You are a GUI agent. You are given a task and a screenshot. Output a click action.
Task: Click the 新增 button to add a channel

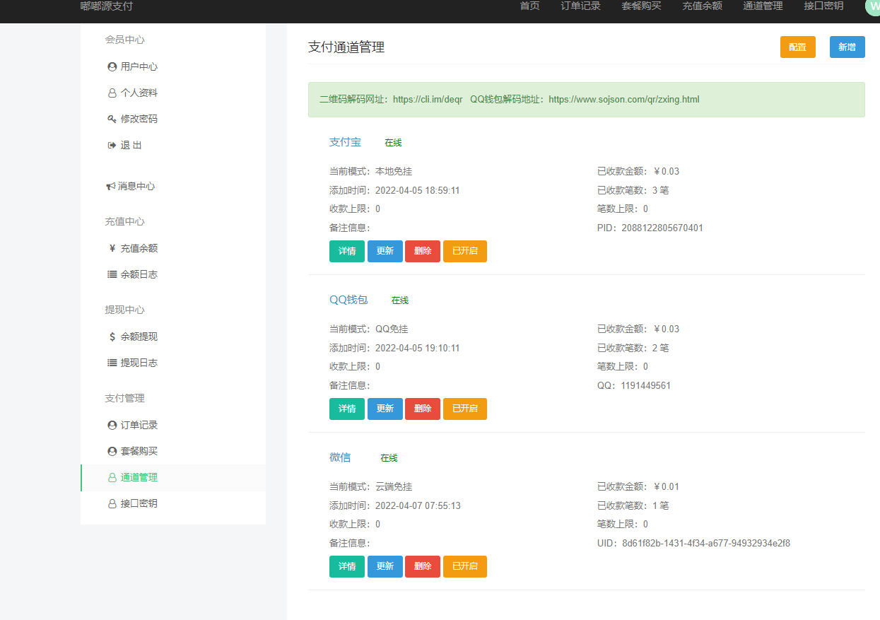pos(847,47)
